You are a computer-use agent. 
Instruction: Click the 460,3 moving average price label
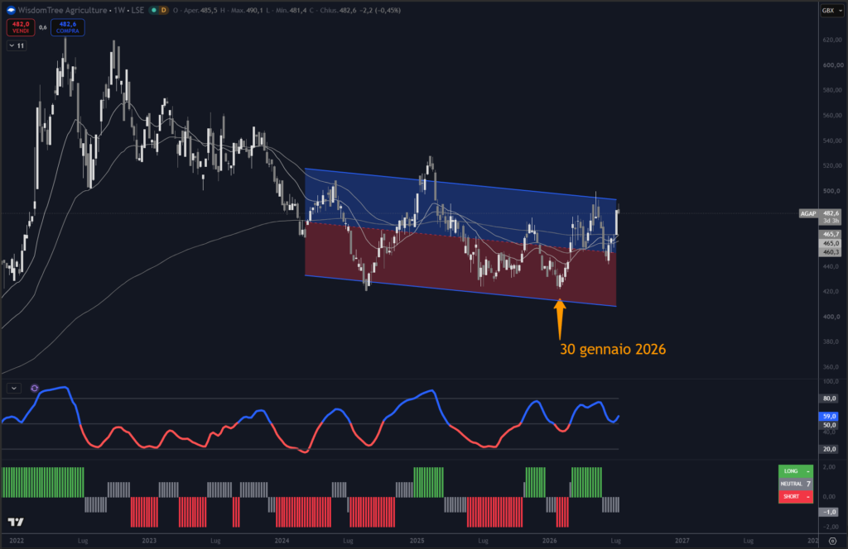831,252
